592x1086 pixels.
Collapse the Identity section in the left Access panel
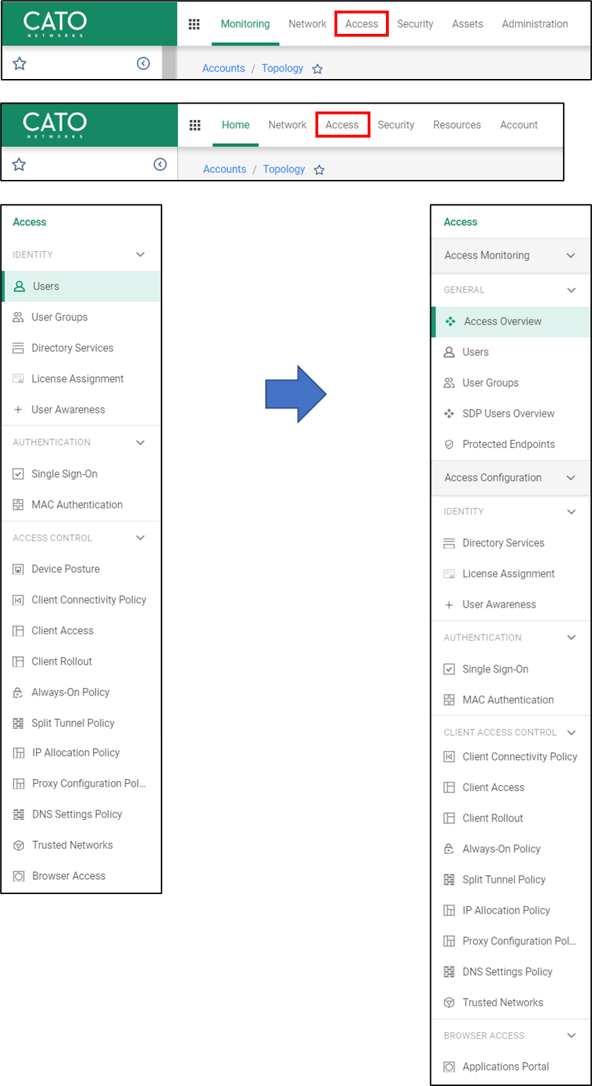click(x=140, y=255)
